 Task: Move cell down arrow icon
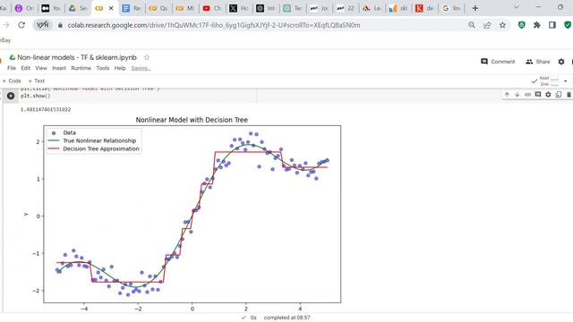517,95
